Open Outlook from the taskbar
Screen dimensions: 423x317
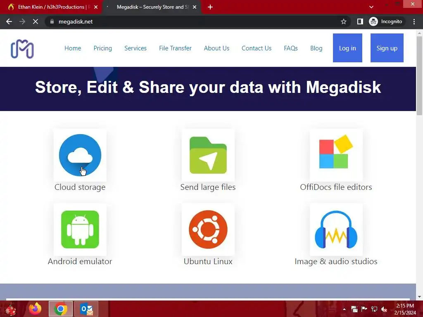click(x=86, y=309)
